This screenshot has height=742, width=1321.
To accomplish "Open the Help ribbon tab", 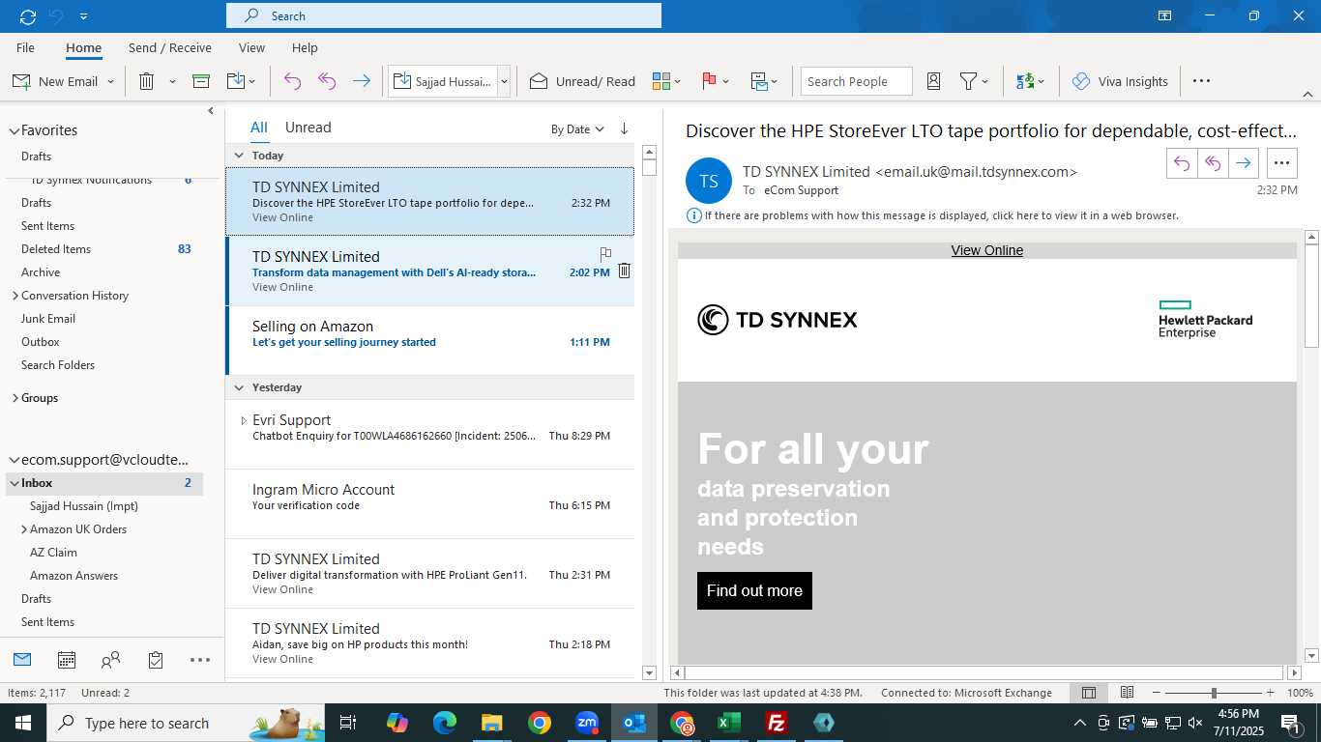I will pos(305,47).
